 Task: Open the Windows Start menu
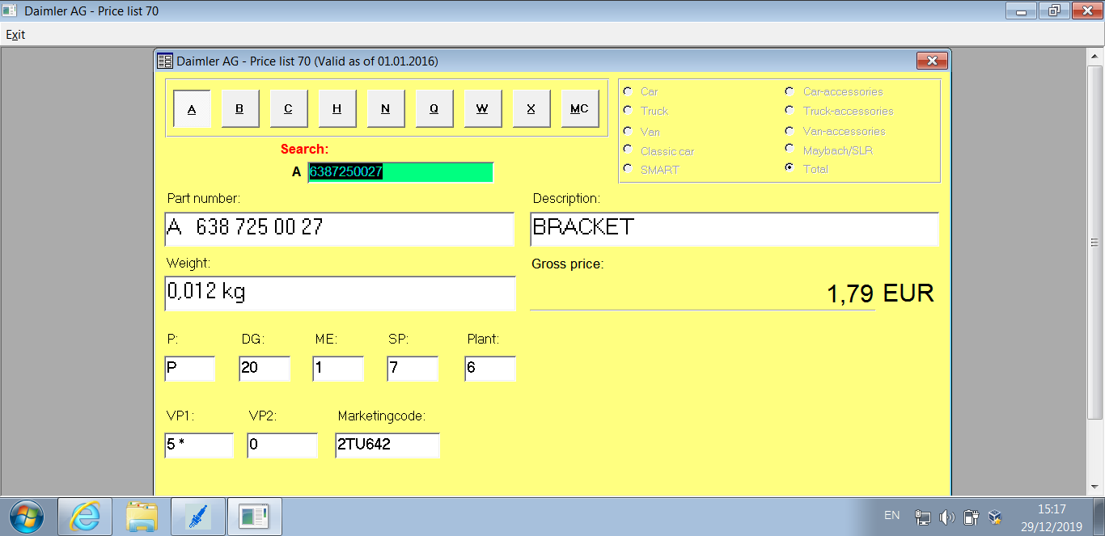tap(25, 515)
